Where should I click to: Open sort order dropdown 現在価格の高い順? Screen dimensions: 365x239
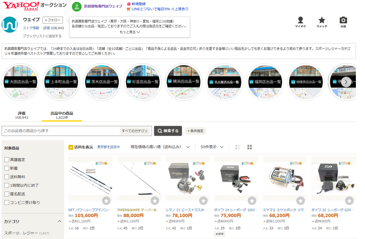point(160,147)
